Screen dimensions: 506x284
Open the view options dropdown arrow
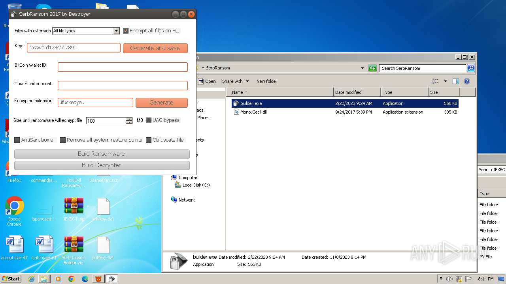(445, 81)
